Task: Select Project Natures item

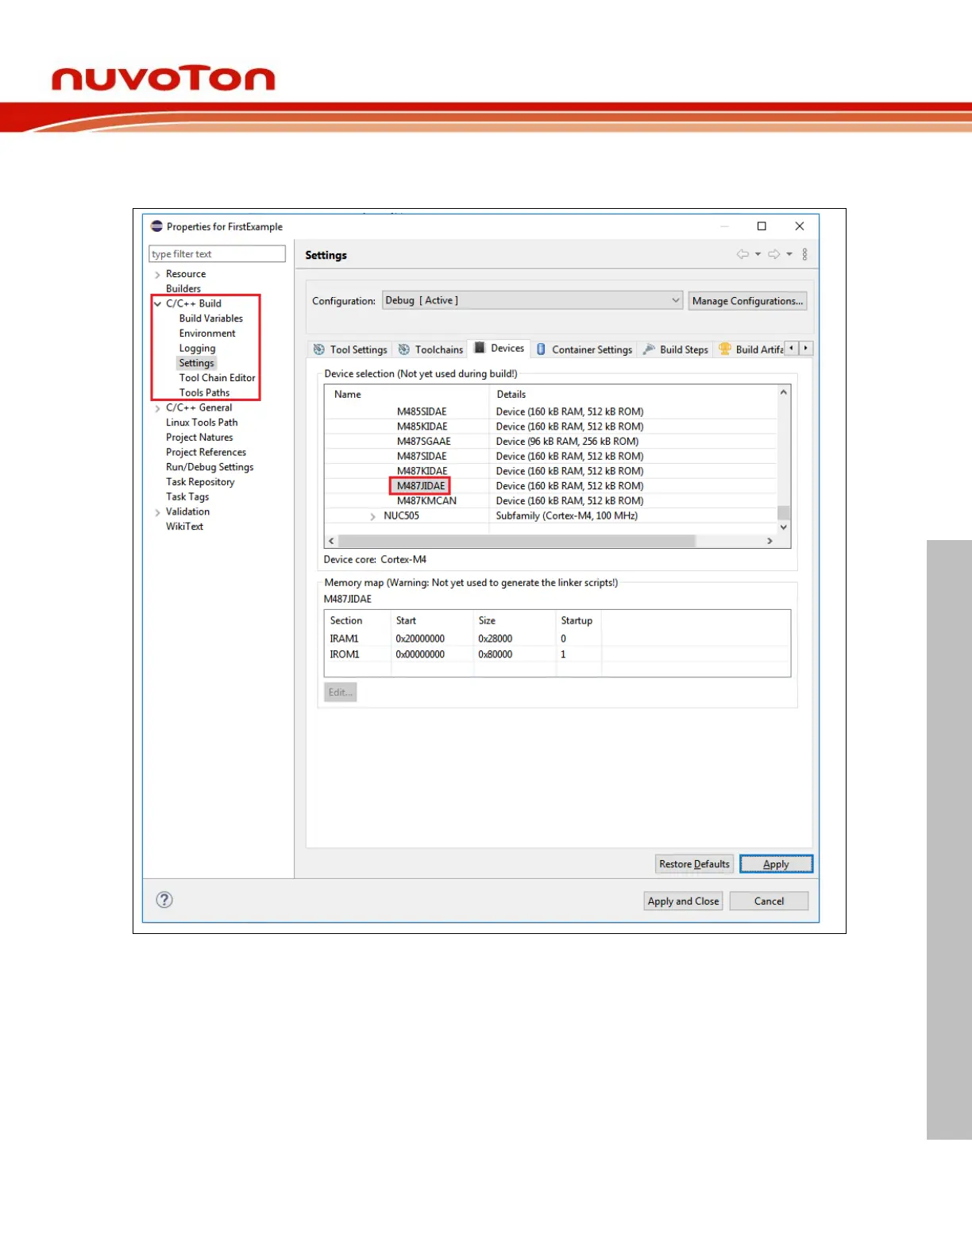Action: [199, 438]
